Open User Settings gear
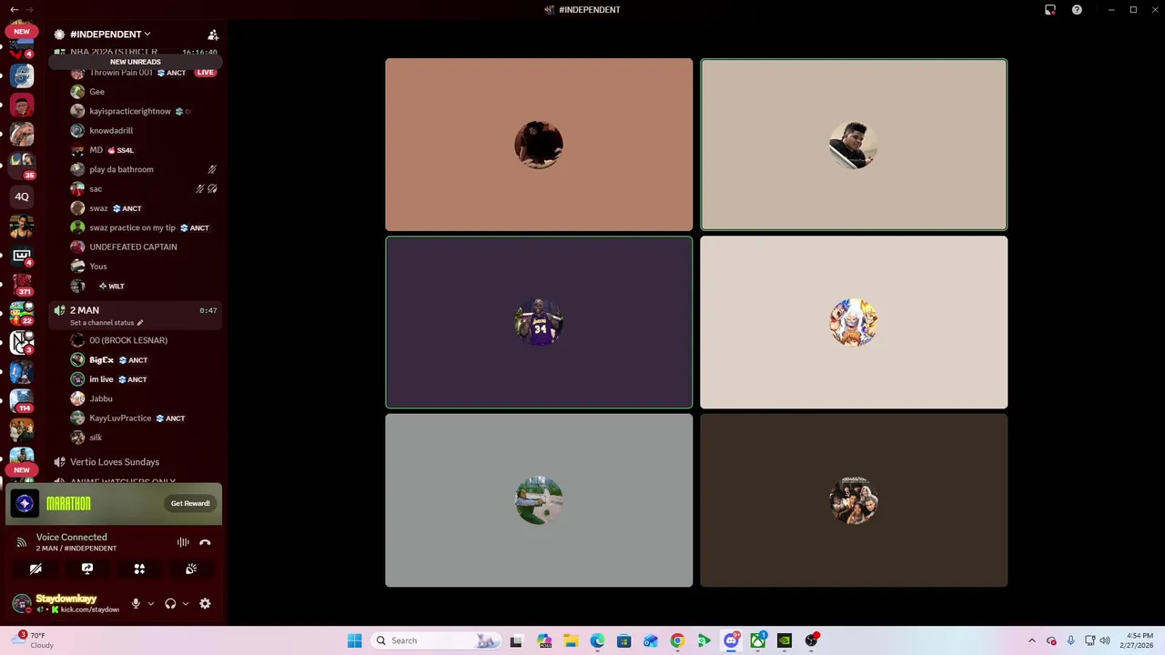 (x=205, y=603)
